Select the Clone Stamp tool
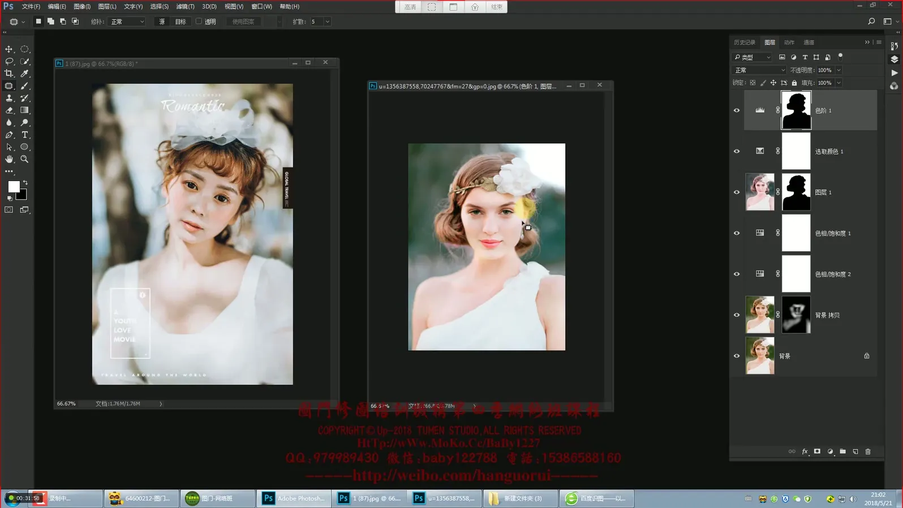The width and height of the screenshot is (903, 508). pyautogui.click(x=9, y=98)
